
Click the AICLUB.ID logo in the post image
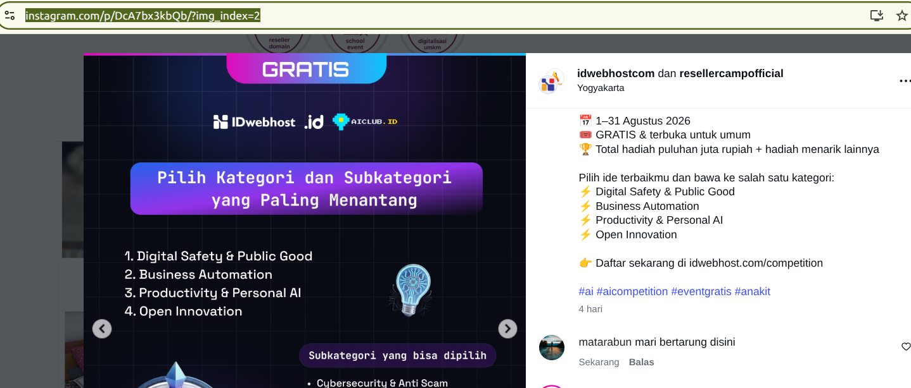point(366,121)
